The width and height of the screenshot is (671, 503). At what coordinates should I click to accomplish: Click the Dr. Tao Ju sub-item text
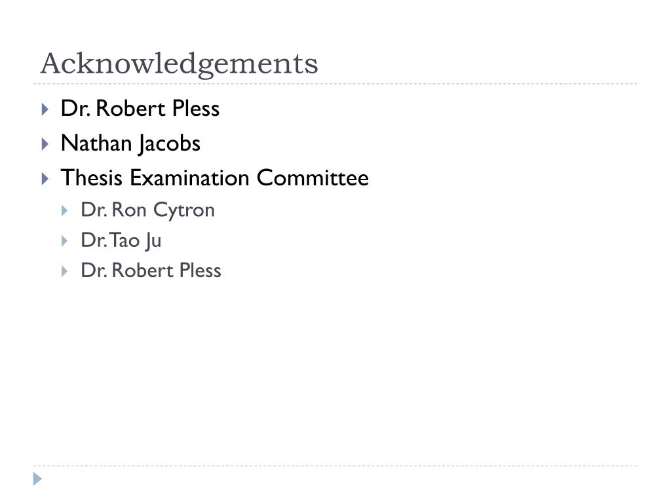(121, 241)
